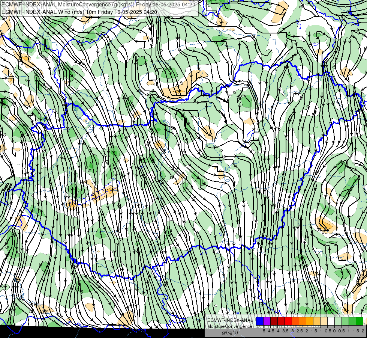The width and height of the screenshot is (367, 338).
Task: Click the Wind (m/s) 10m title line
Action: tap(79, 12)
